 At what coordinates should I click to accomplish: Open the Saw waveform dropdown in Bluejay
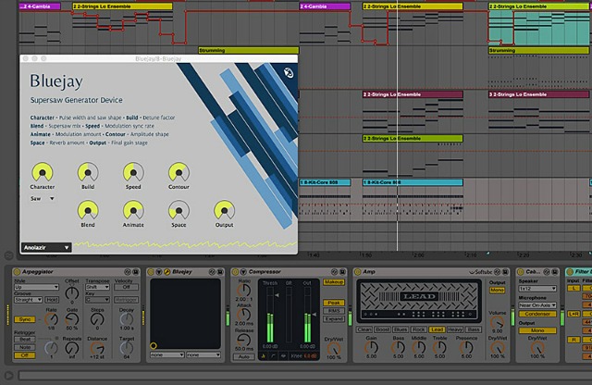point(43,198)
